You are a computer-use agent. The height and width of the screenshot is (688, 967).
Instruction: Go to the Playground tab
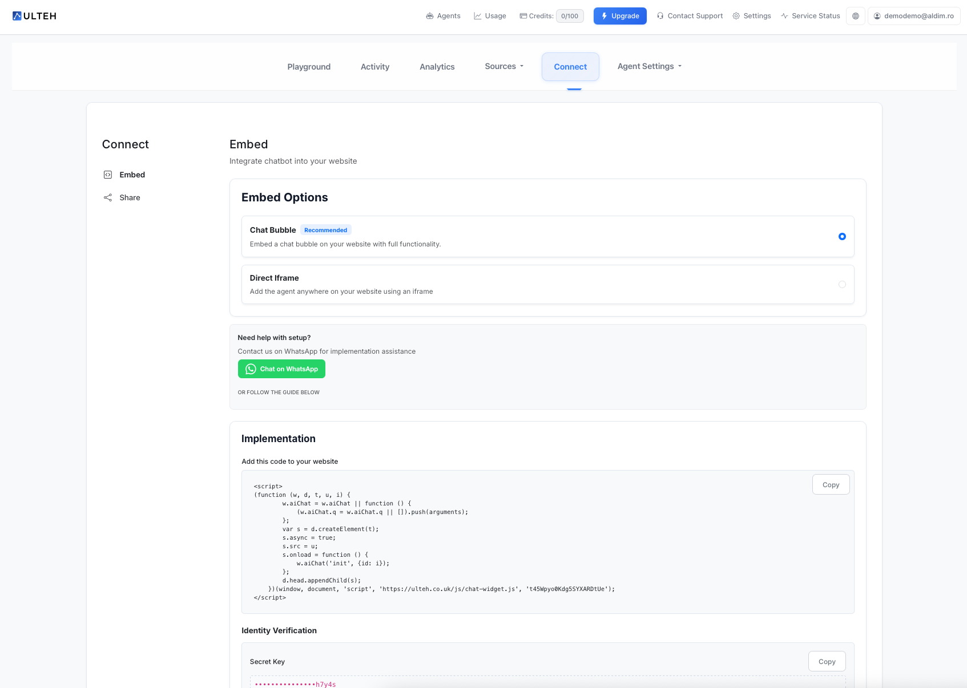(309, 66)
